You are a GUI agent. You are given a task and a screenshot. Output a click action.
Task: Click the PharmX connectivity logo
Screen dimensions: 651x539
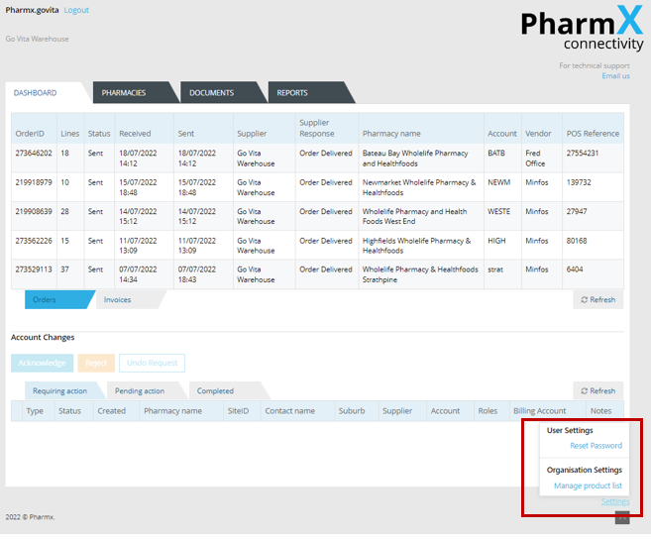[581, 32]
